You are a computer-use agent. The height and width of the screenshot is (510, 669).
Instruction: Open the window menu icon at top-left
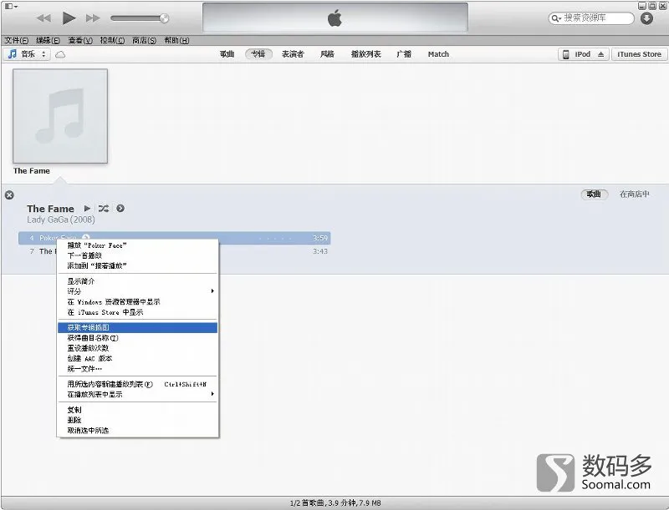(x=11, y=7)
